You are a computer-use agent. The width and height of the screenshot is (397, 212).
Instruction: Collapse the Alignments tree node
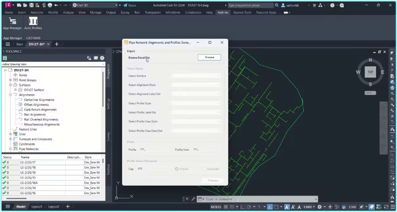click(x=10, y=95)
